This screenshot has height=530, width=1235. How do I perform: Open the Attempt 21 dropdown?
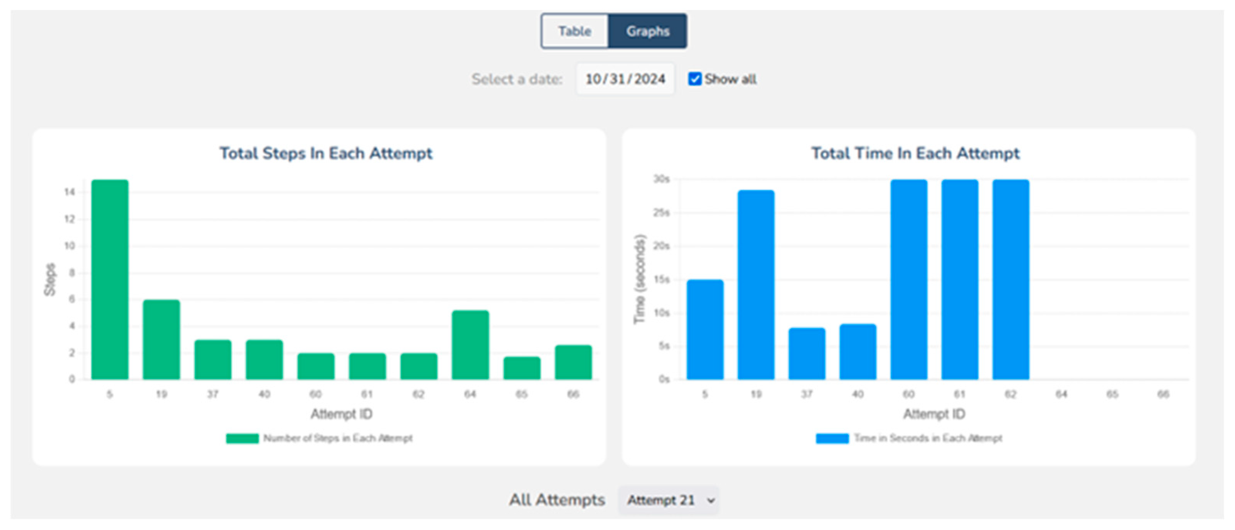coord(669,500)
